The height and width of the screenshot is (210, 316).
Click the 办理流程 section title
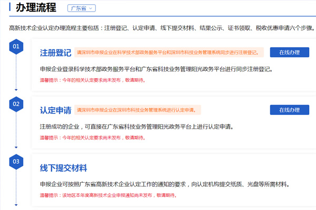(x=36, y=8)
